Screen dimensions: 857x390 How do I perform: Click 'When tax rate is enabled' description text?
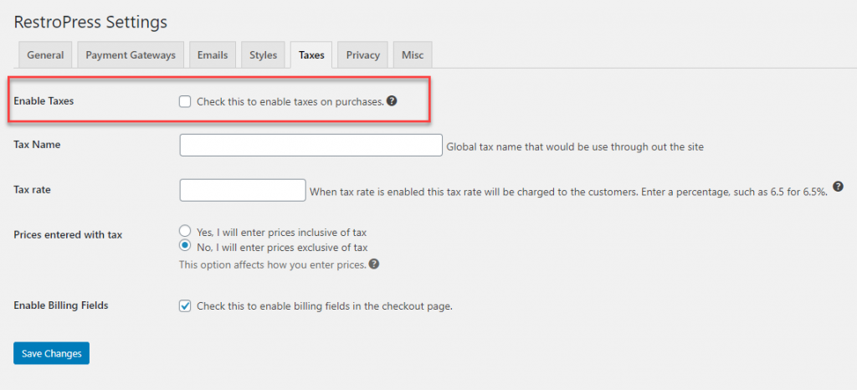569,192
